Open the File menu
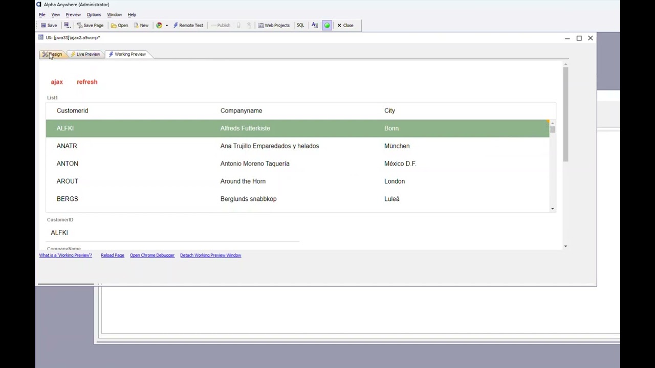 [x=42, y=15]
